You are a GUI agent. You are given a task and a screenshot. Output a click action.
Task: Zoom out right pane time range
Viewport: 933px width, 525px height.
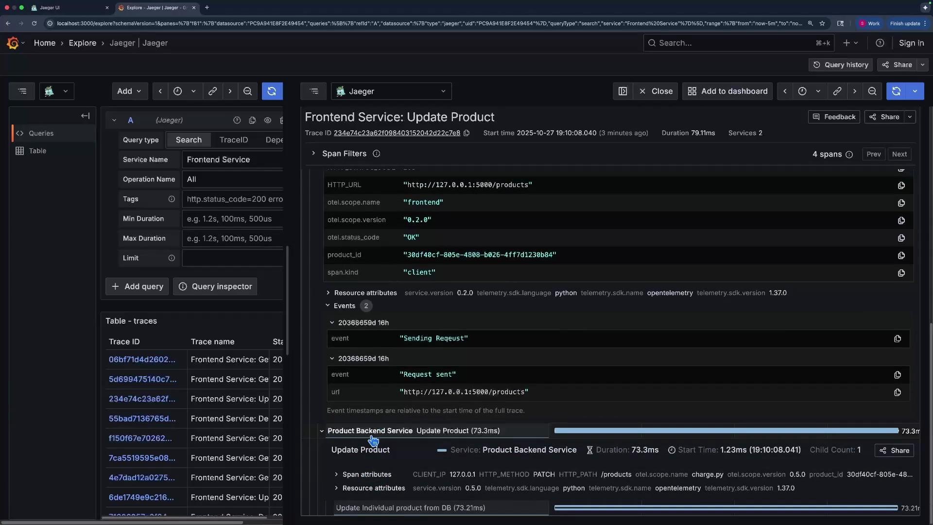(872, 91)
